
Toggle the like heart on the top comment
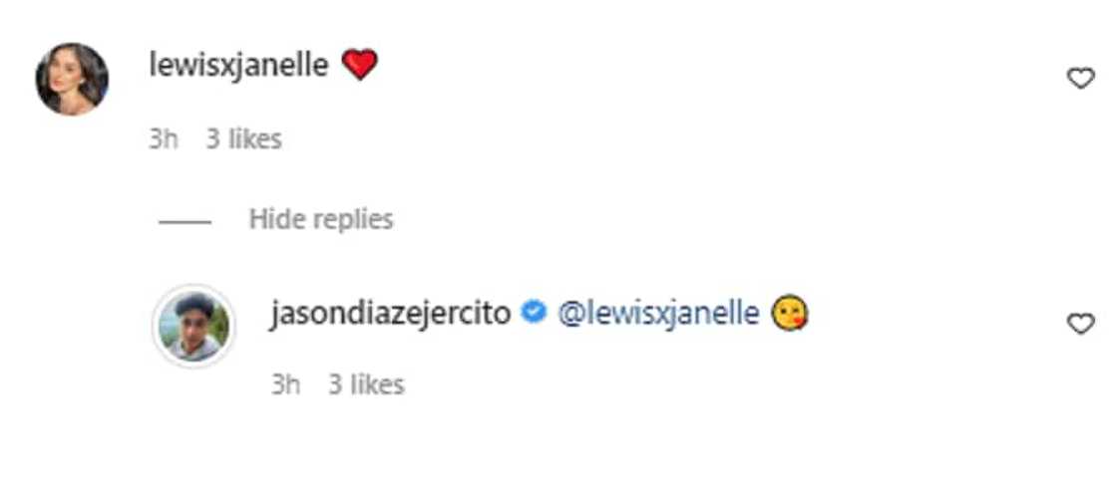[1081, 79]
